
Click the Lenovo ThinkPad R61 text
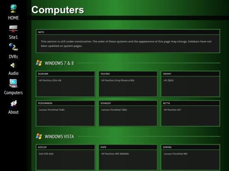tap(176, 154)
